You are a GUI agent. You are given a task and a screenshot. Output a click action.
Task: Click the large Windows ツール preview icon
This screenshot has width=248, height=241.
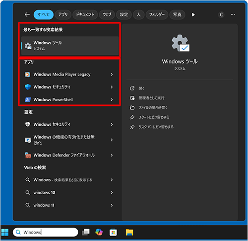(x=181, y=43)
